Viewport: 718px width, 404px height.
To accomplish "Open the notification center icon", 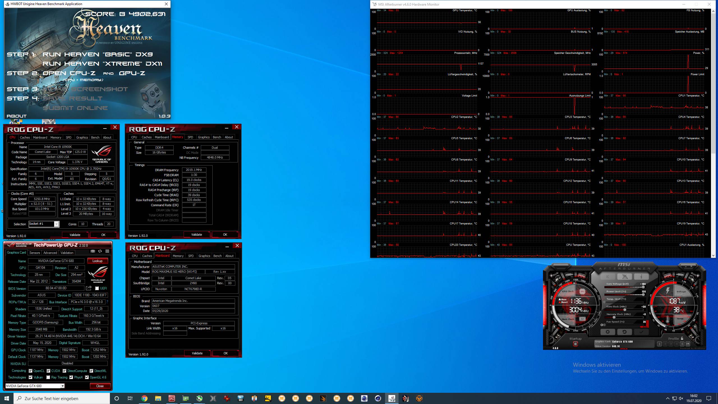I will coord(709,398).
